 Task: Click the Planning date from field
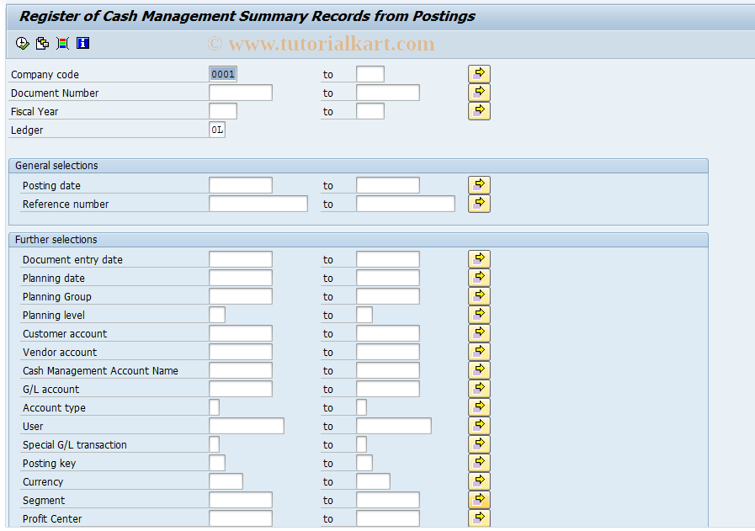[x=241, y=278]
